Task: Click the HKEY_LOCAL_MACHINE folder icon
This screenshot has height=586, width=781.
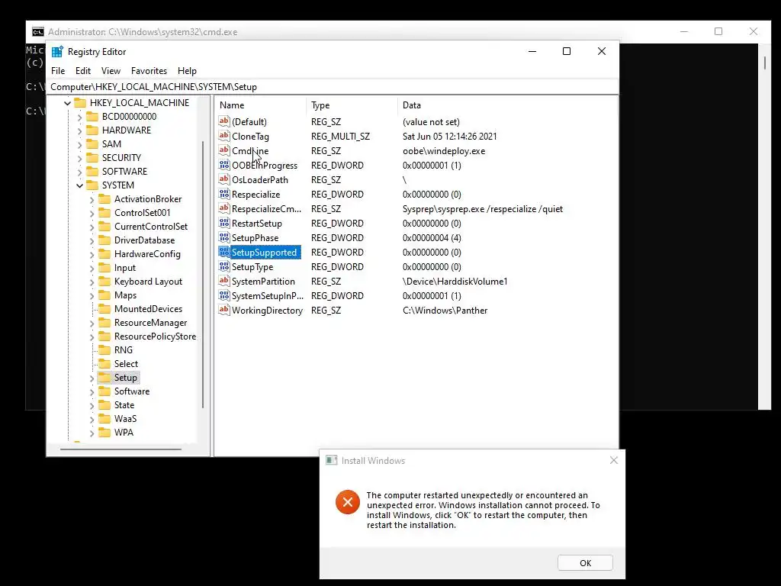Action: [80, 103]
